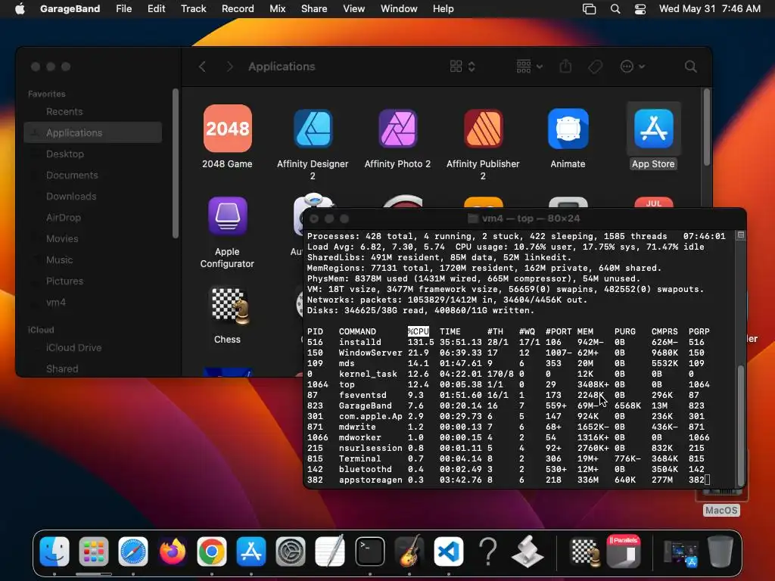The height and width of the screenshot is (581, 775).
Task: Switch to GarageBand in the Dock
Action: [409, 551]
